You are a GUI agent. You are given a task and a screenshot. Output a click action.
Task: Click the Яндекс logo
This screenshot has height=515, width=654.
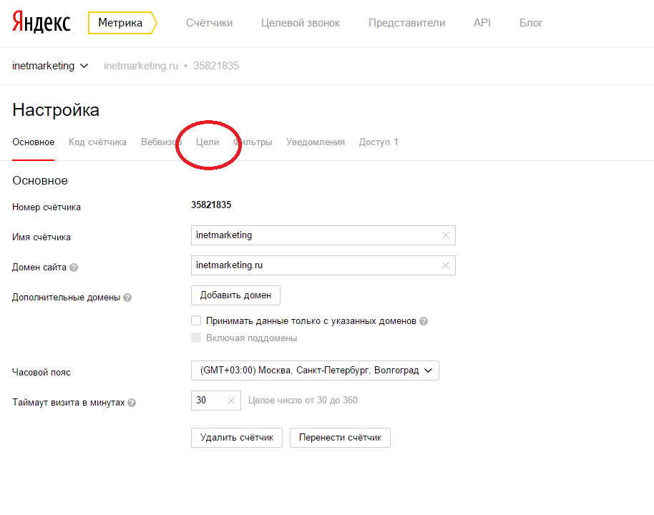pyautogui.click(x=42, y=22)
